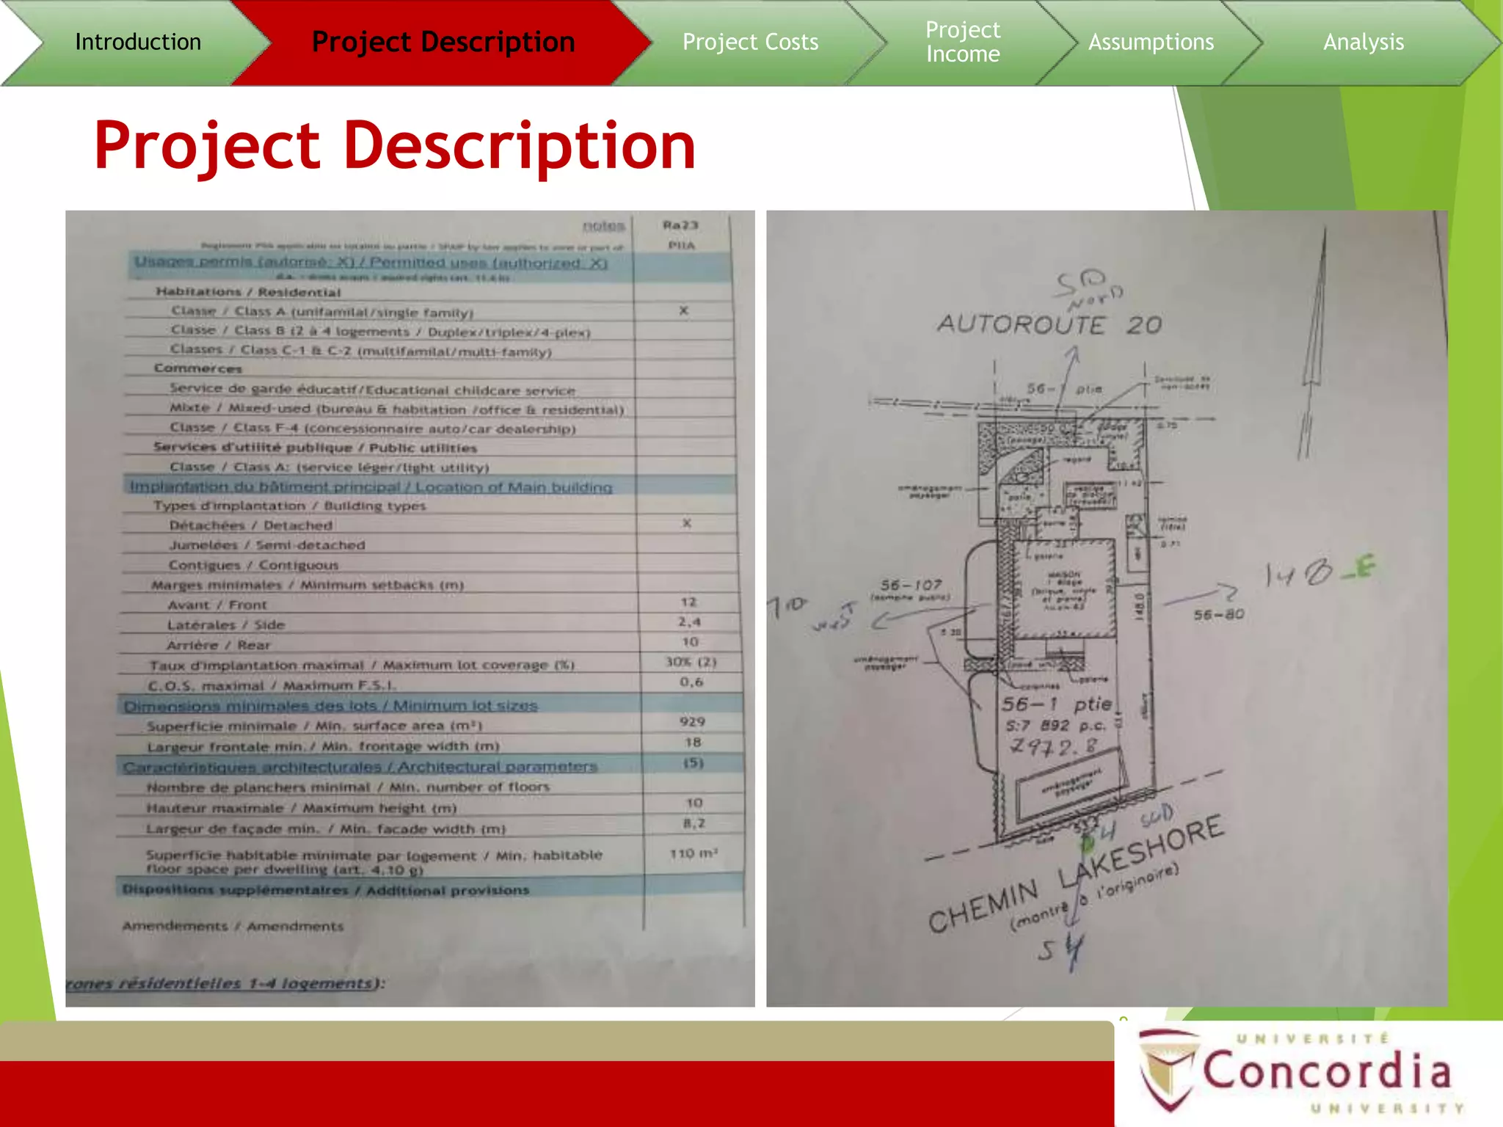Open the Assumptions section chevron
The height and width of the screenshot is (1127, 1503).
pos(1151,42)
